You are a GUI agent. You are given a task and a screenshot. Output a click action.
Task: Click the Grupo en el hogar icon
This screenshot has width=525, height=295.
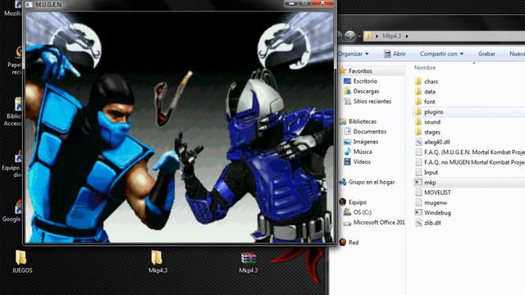pos(342,182)
